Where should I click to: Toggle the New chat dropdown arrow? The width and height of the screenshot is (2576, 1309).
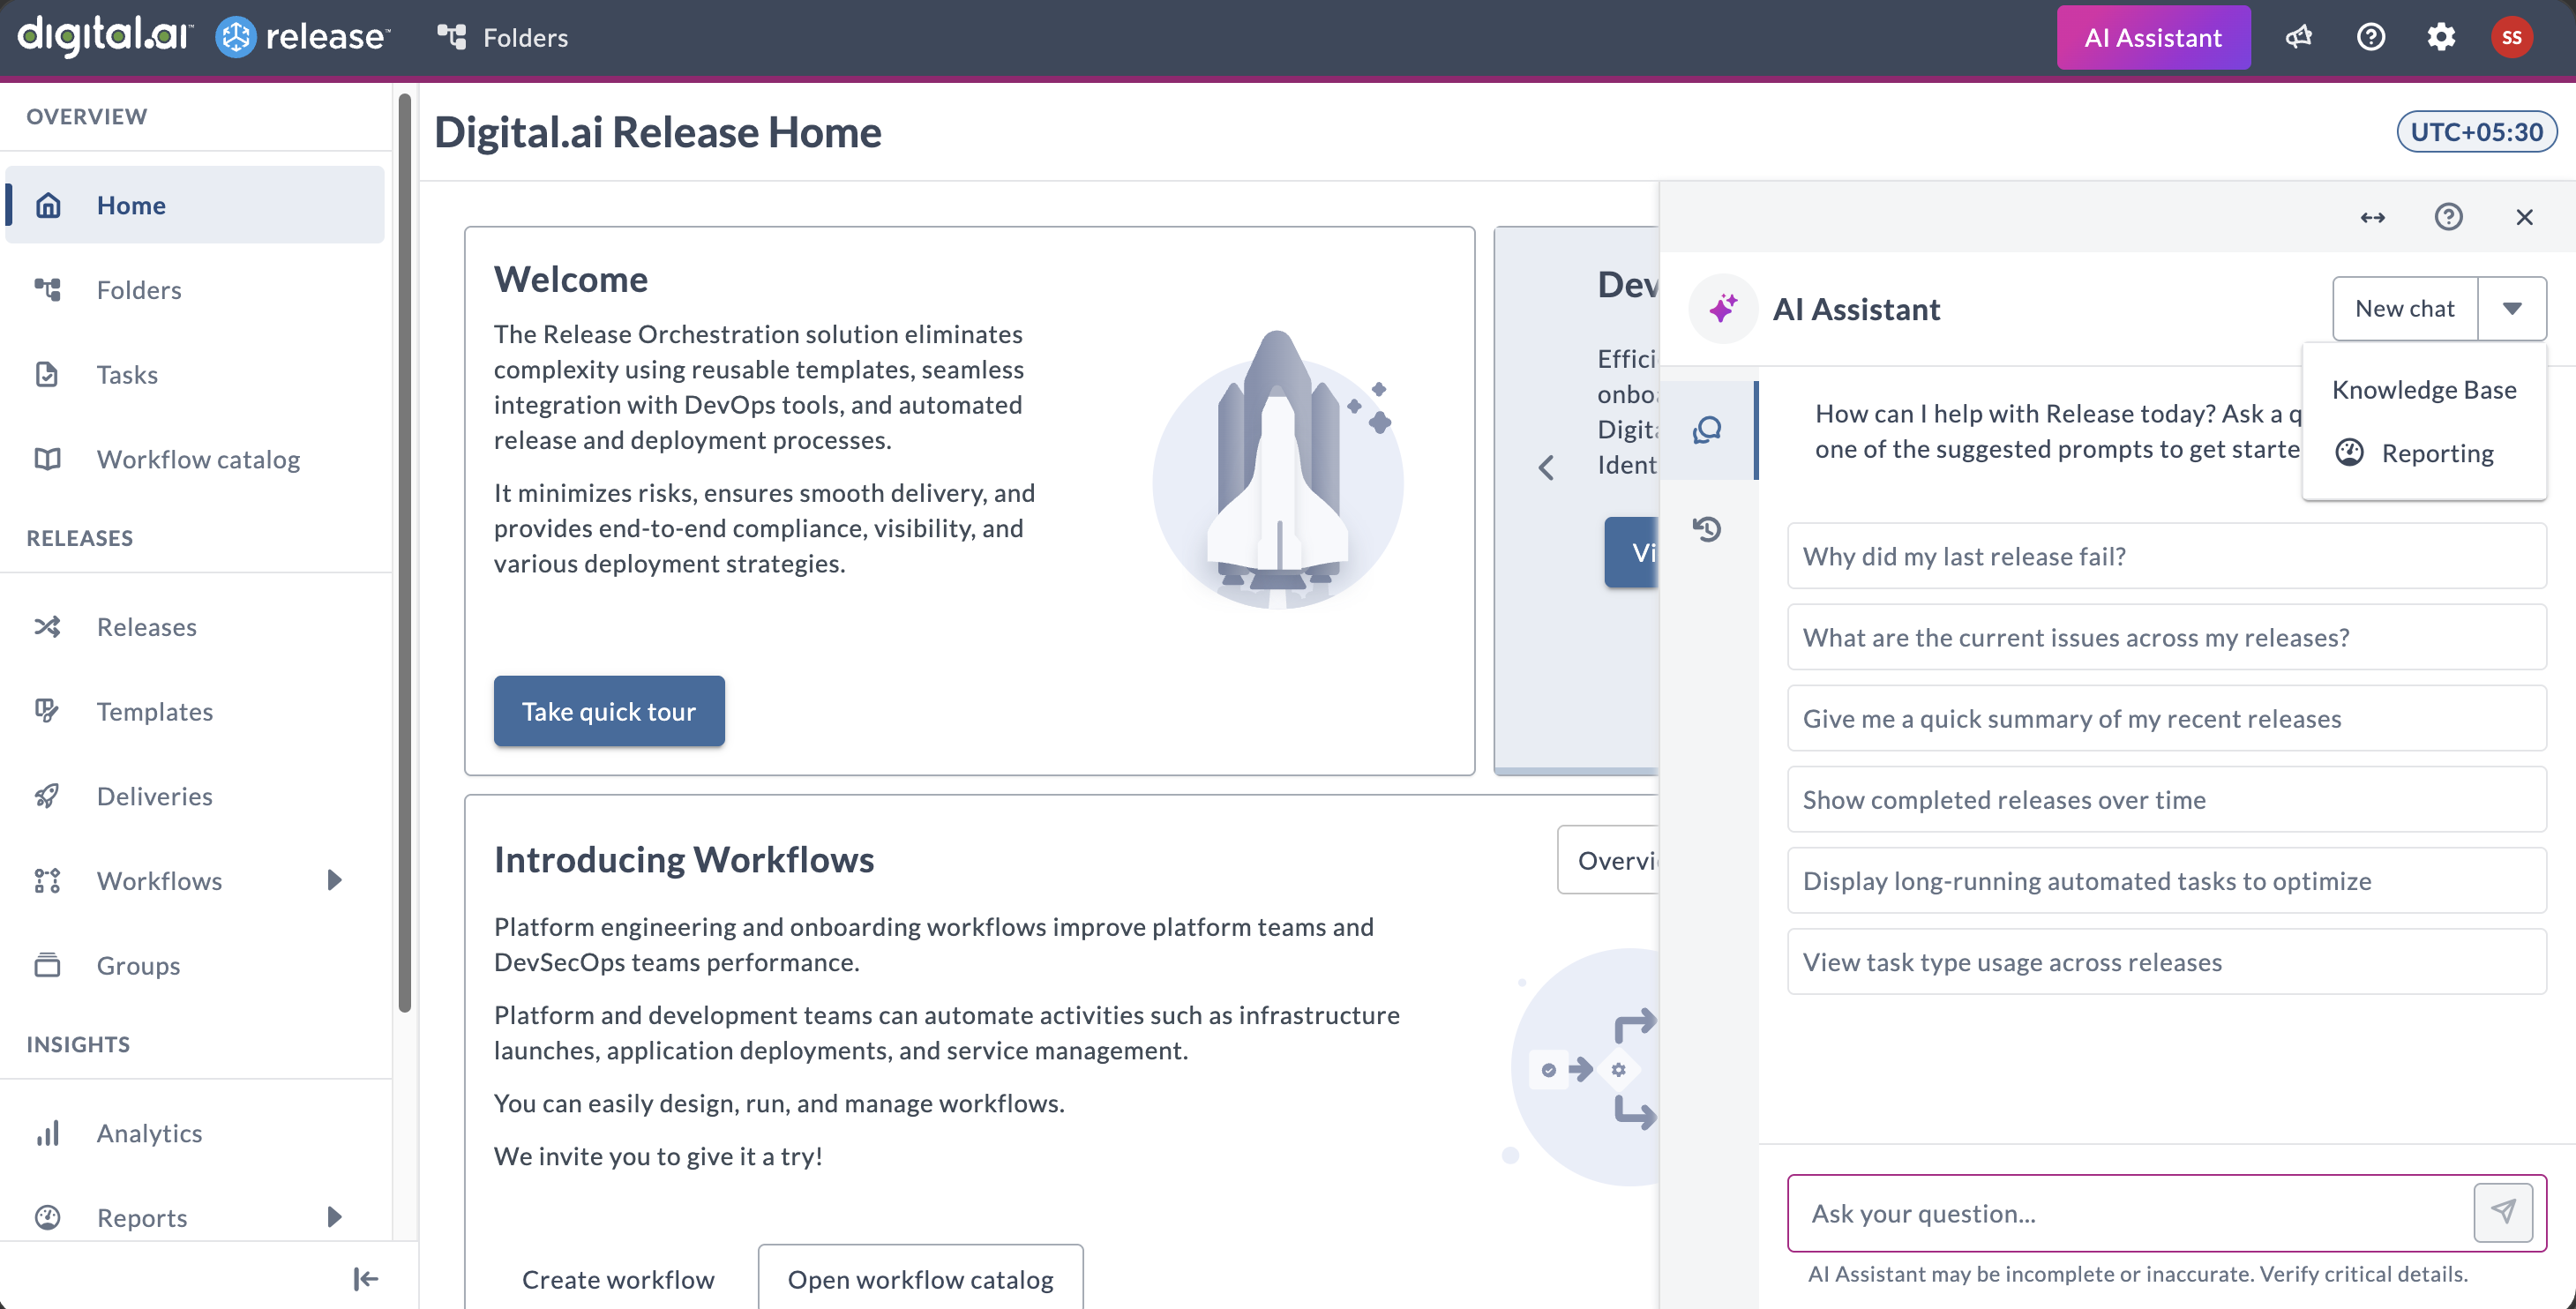coord(2512,308)
